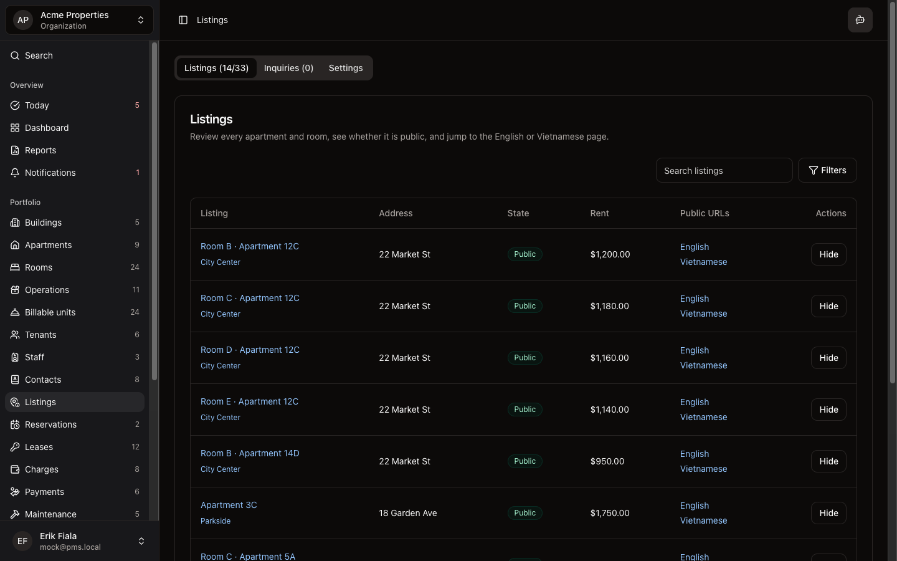This screenshot has height=561, width=897.
Task: Hide the Apartment 3C Parkside listing
Action: point(828,513)
